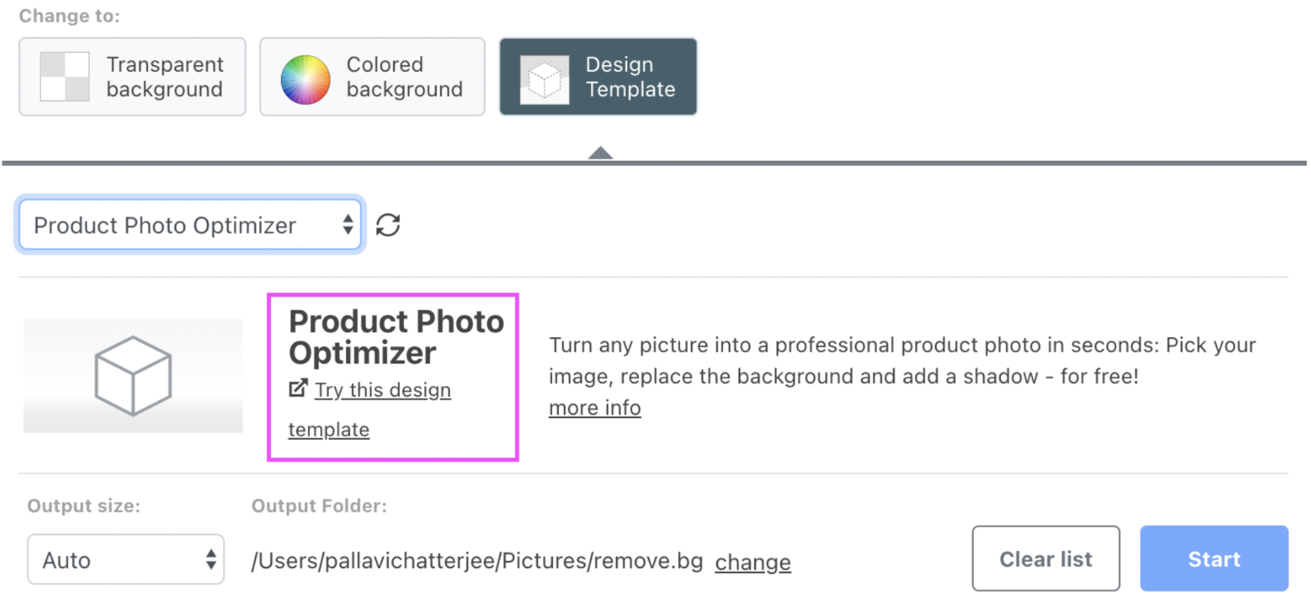This screenshot has width=1311, height=616.
Task: Open the Output size Auto dropdown
Action: click(126, 559)
